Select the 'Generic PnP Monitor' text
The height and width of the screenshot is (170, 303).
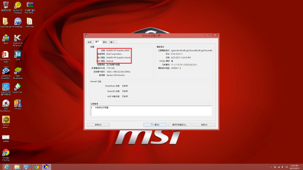tap(116, 75)
